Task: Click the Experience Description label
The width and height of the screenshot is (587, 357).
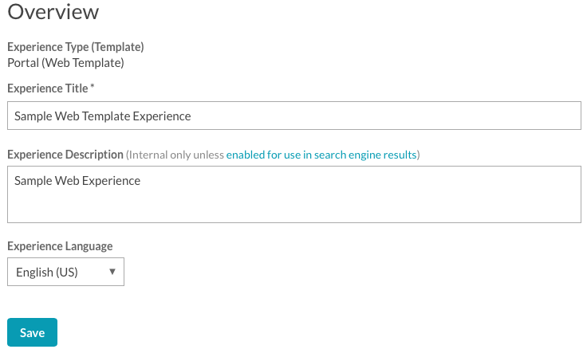Action: click(x=65, y=155)
